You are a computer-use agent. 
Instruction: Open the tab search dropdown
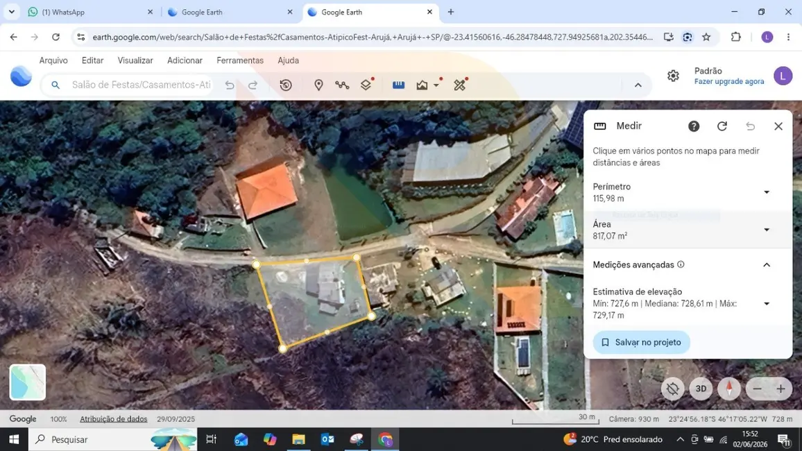(11, 12)
